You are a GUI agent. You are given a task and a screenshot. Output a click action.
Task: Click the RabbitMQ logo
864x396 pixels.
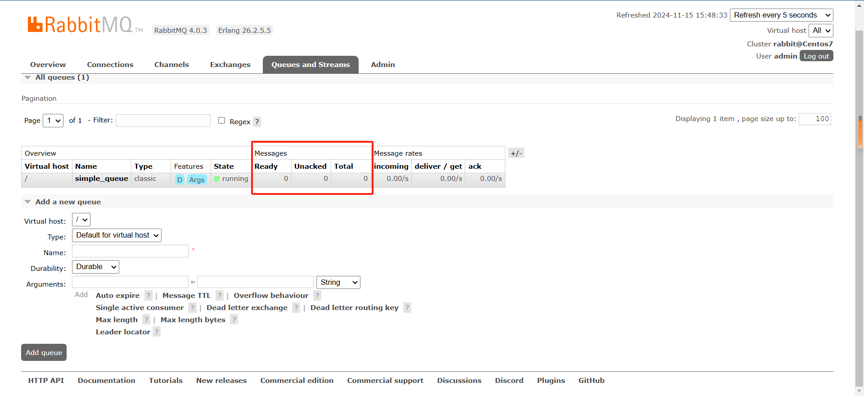[85, 25]
